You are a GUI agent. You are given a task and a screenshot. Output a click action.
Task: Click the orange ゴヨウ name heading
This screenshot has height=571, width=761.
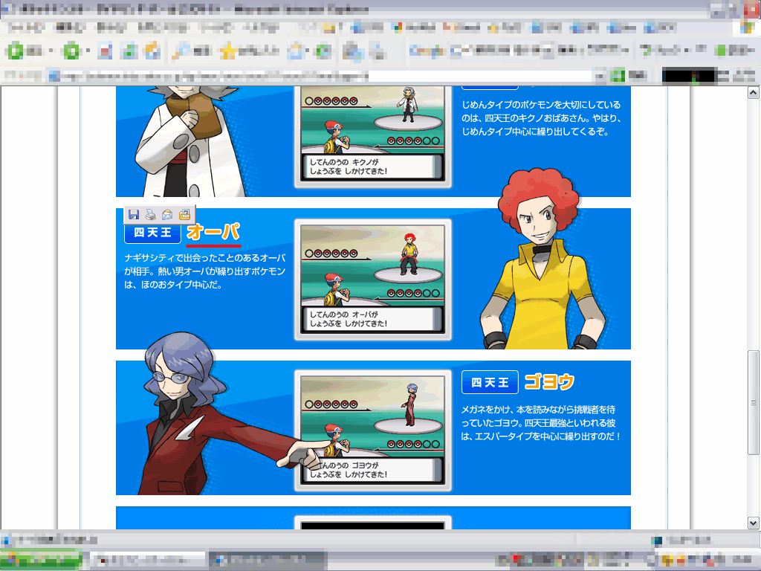point(549,382)
